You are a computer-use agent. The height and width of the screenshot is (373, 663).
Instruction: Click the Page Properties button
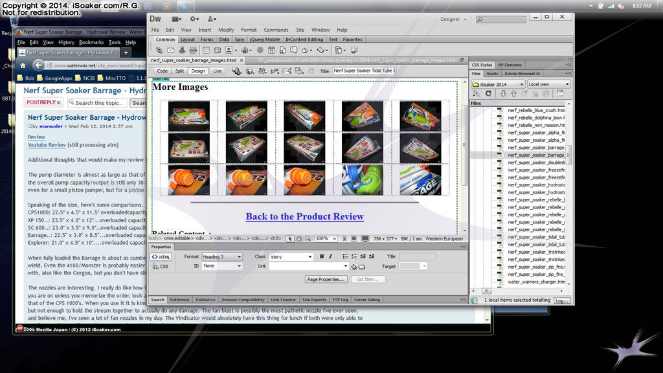pyautogui.click(x=326, y=280)
